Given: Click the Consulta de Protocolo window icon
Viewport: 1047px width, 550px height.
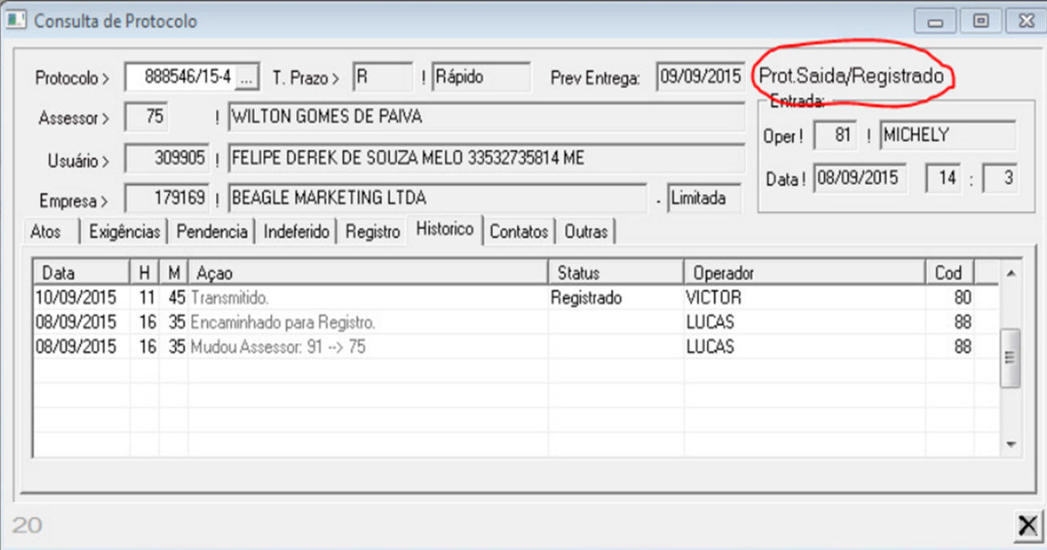Looking at the screenshot, I should tap(16, 21).
